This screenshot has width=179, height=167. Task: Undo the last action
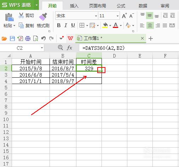coord(44,38)
